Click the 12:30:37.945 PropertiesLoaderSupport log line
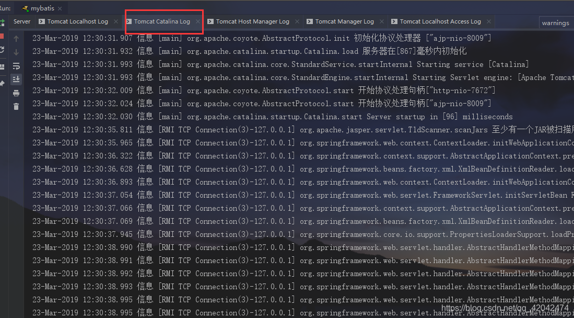Image resolution: width=574 pixels, height=318 pixels. tap(303, 234)
